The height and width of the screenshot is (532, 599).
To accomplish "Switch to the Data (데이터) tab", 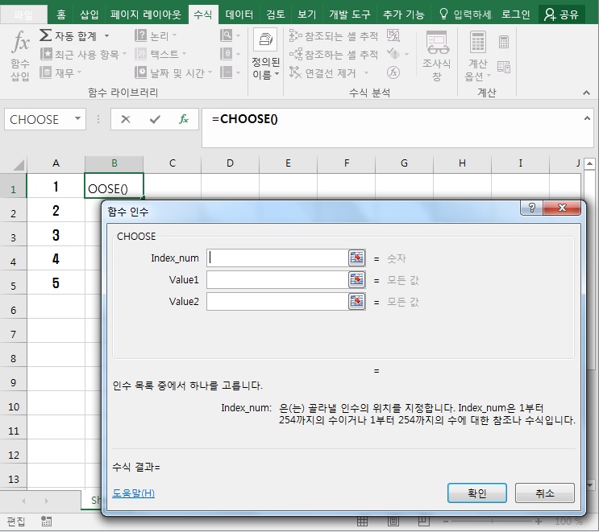I will (239, 14).
